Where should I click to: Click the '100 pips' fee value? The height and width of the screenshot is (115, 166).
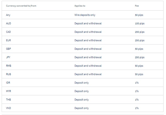140,23
